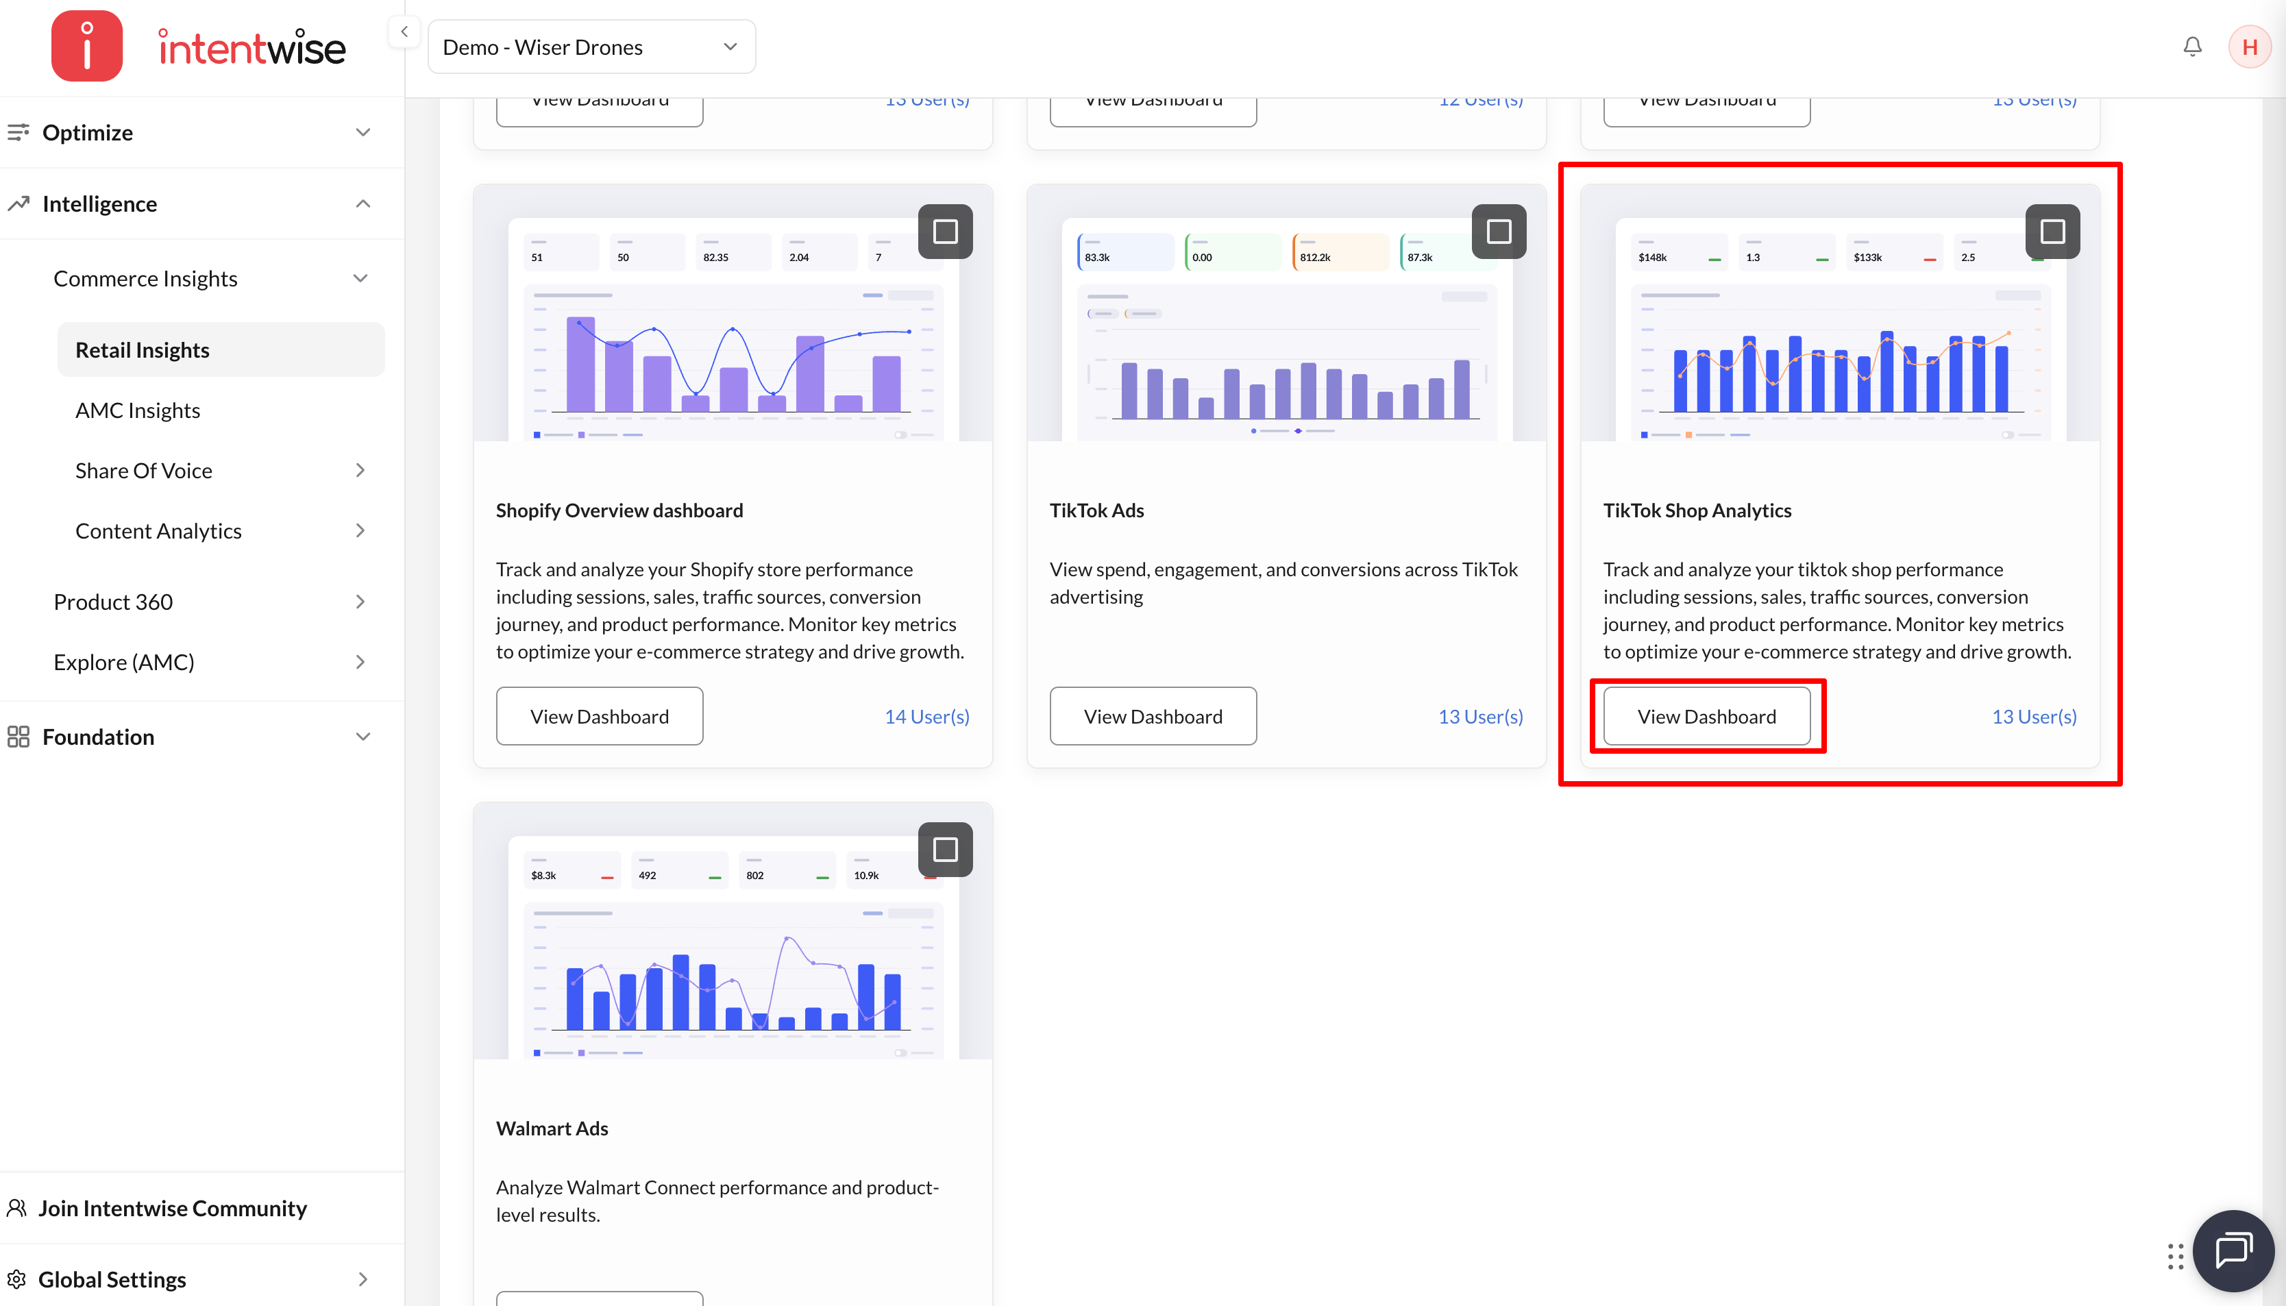Click the Shopify Overview dashboard title

[619, 510]
